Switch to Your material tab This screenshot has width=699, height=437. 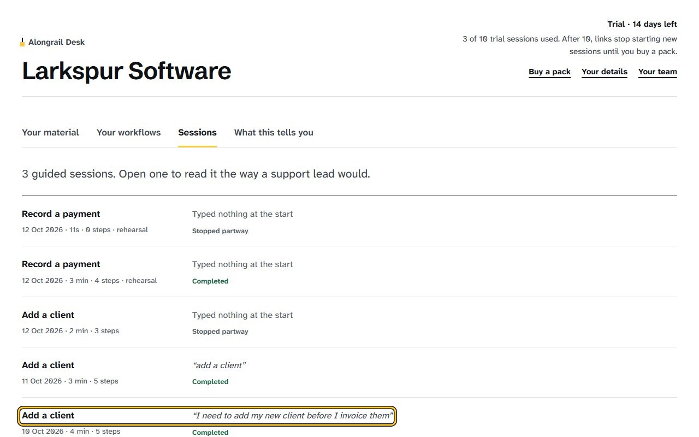[50, 132]
